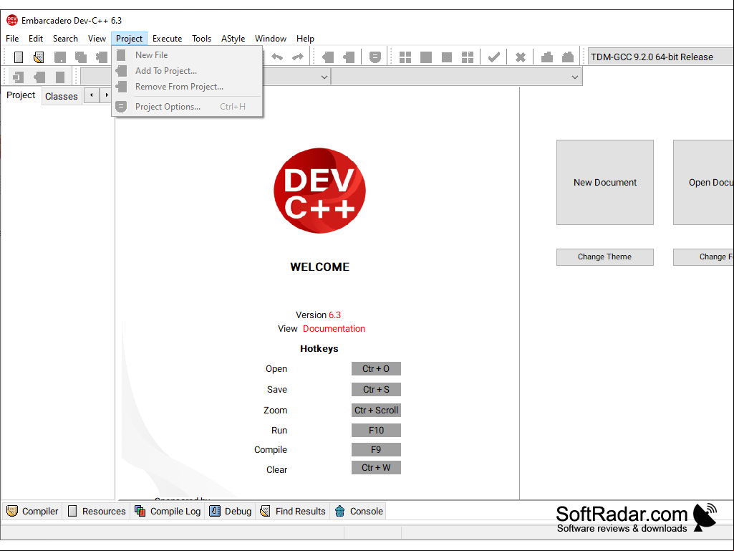The width and height of the screenshot is (734, 551).
Task: Click the Save toolbar icon
Action: pyautogui.click(x=60, y=57)
